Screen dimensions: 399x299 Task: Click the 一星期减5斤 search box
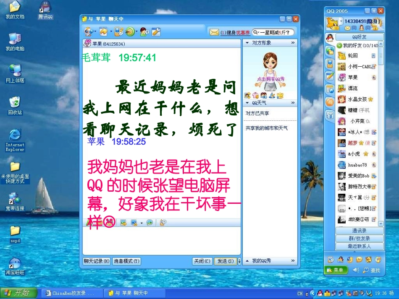(273, 32)
